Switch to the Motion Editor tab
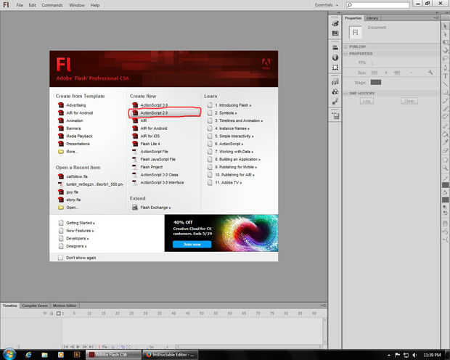 (65, 306)
